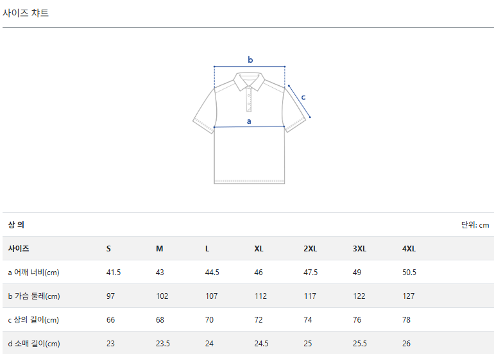Click the '사이즈 챠트' page title
Viewport: 494px width, 354px height.
(x=26, y=13)
